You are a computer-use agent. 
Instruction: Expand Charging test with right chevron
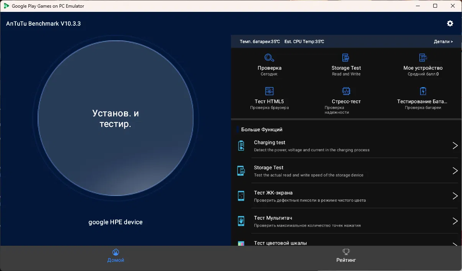click(455, 145)
